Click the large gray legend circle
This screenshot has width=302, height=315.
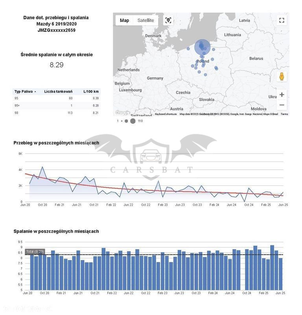[x=133, y=121]
